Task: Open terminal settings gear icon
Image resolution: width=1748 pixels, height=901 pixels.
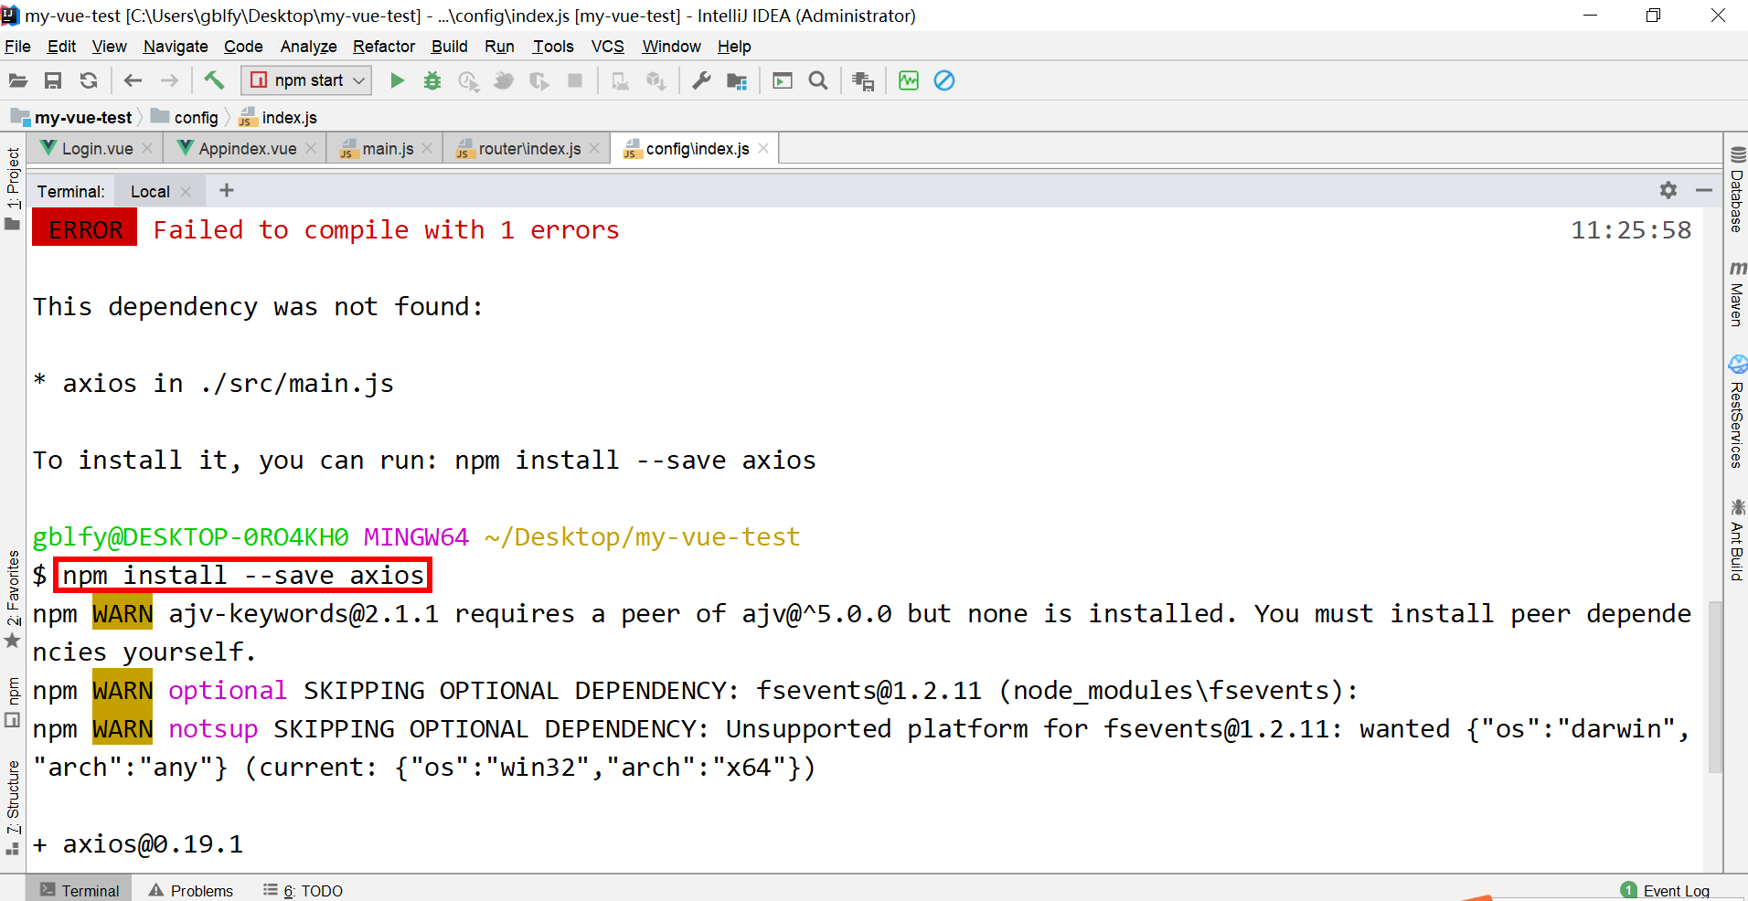Action: point(1668,190)
